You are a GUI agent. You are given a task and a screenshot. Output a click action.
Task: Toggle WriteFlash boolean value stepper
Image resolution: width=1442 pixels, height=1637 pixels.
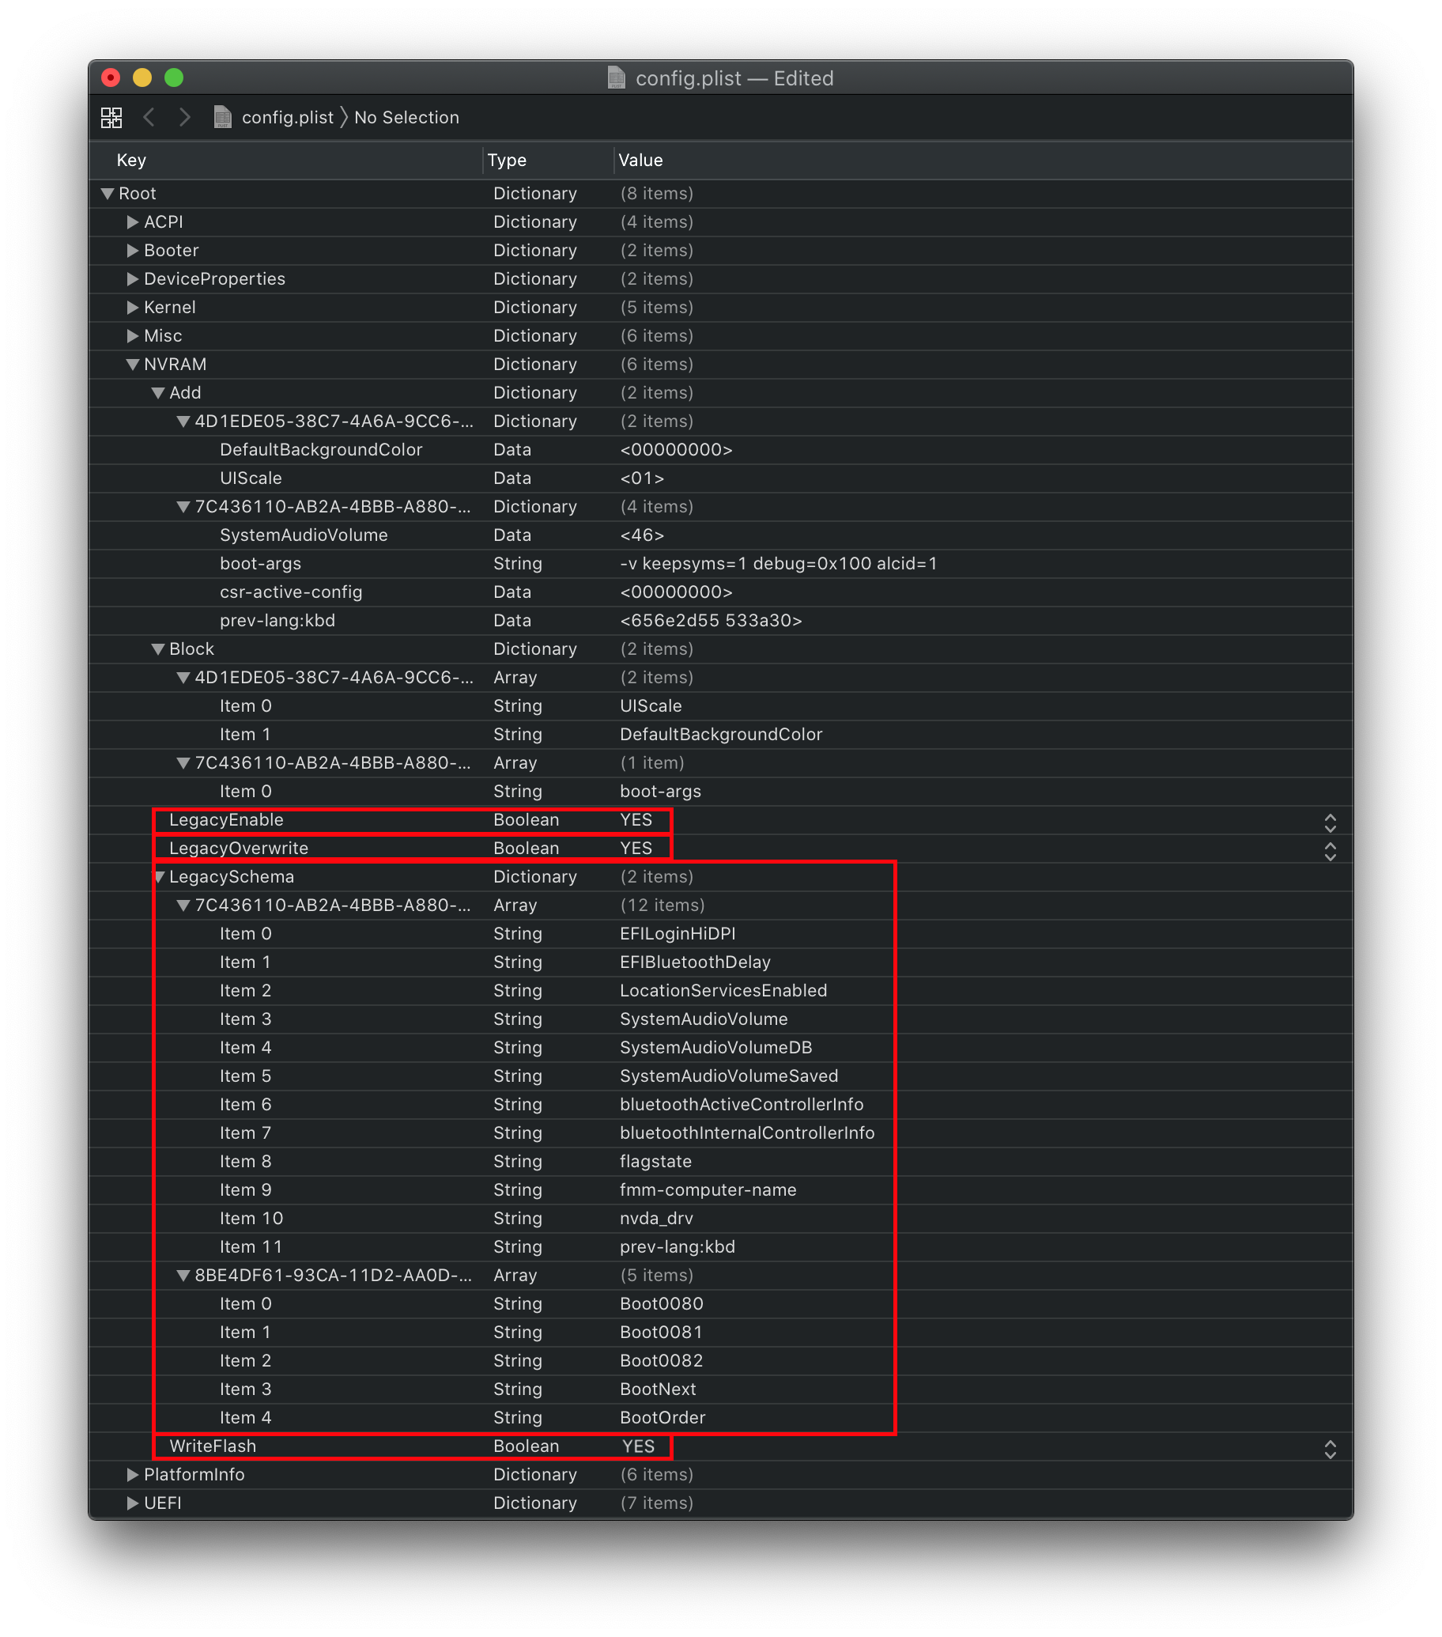click(x=1329, y=1449)
